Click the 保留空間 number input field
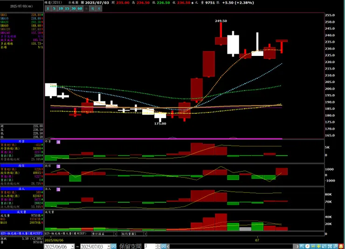Image resolution: width=345 pixels, height=249 pixels. click(150, 247)
